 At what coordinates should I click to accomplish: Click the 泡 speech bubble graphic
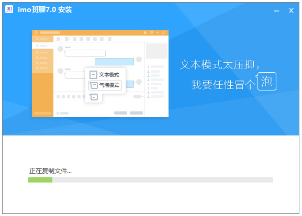(266, 81)
